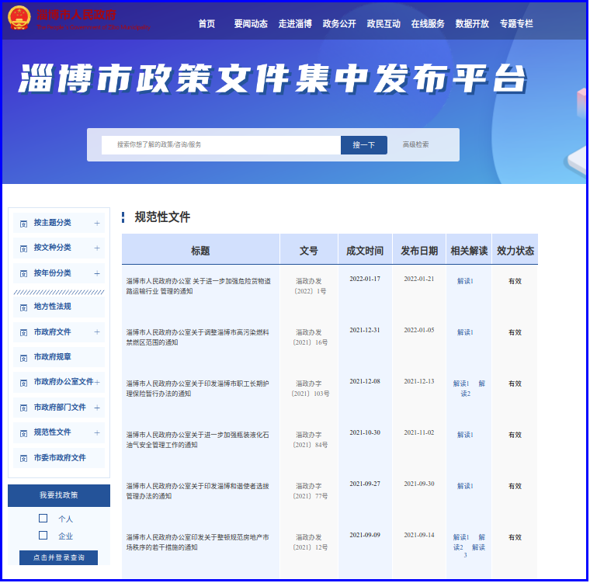Go to the 在线服务 menu item
Viewport: 590px width, 583px height.
point(428,24)
